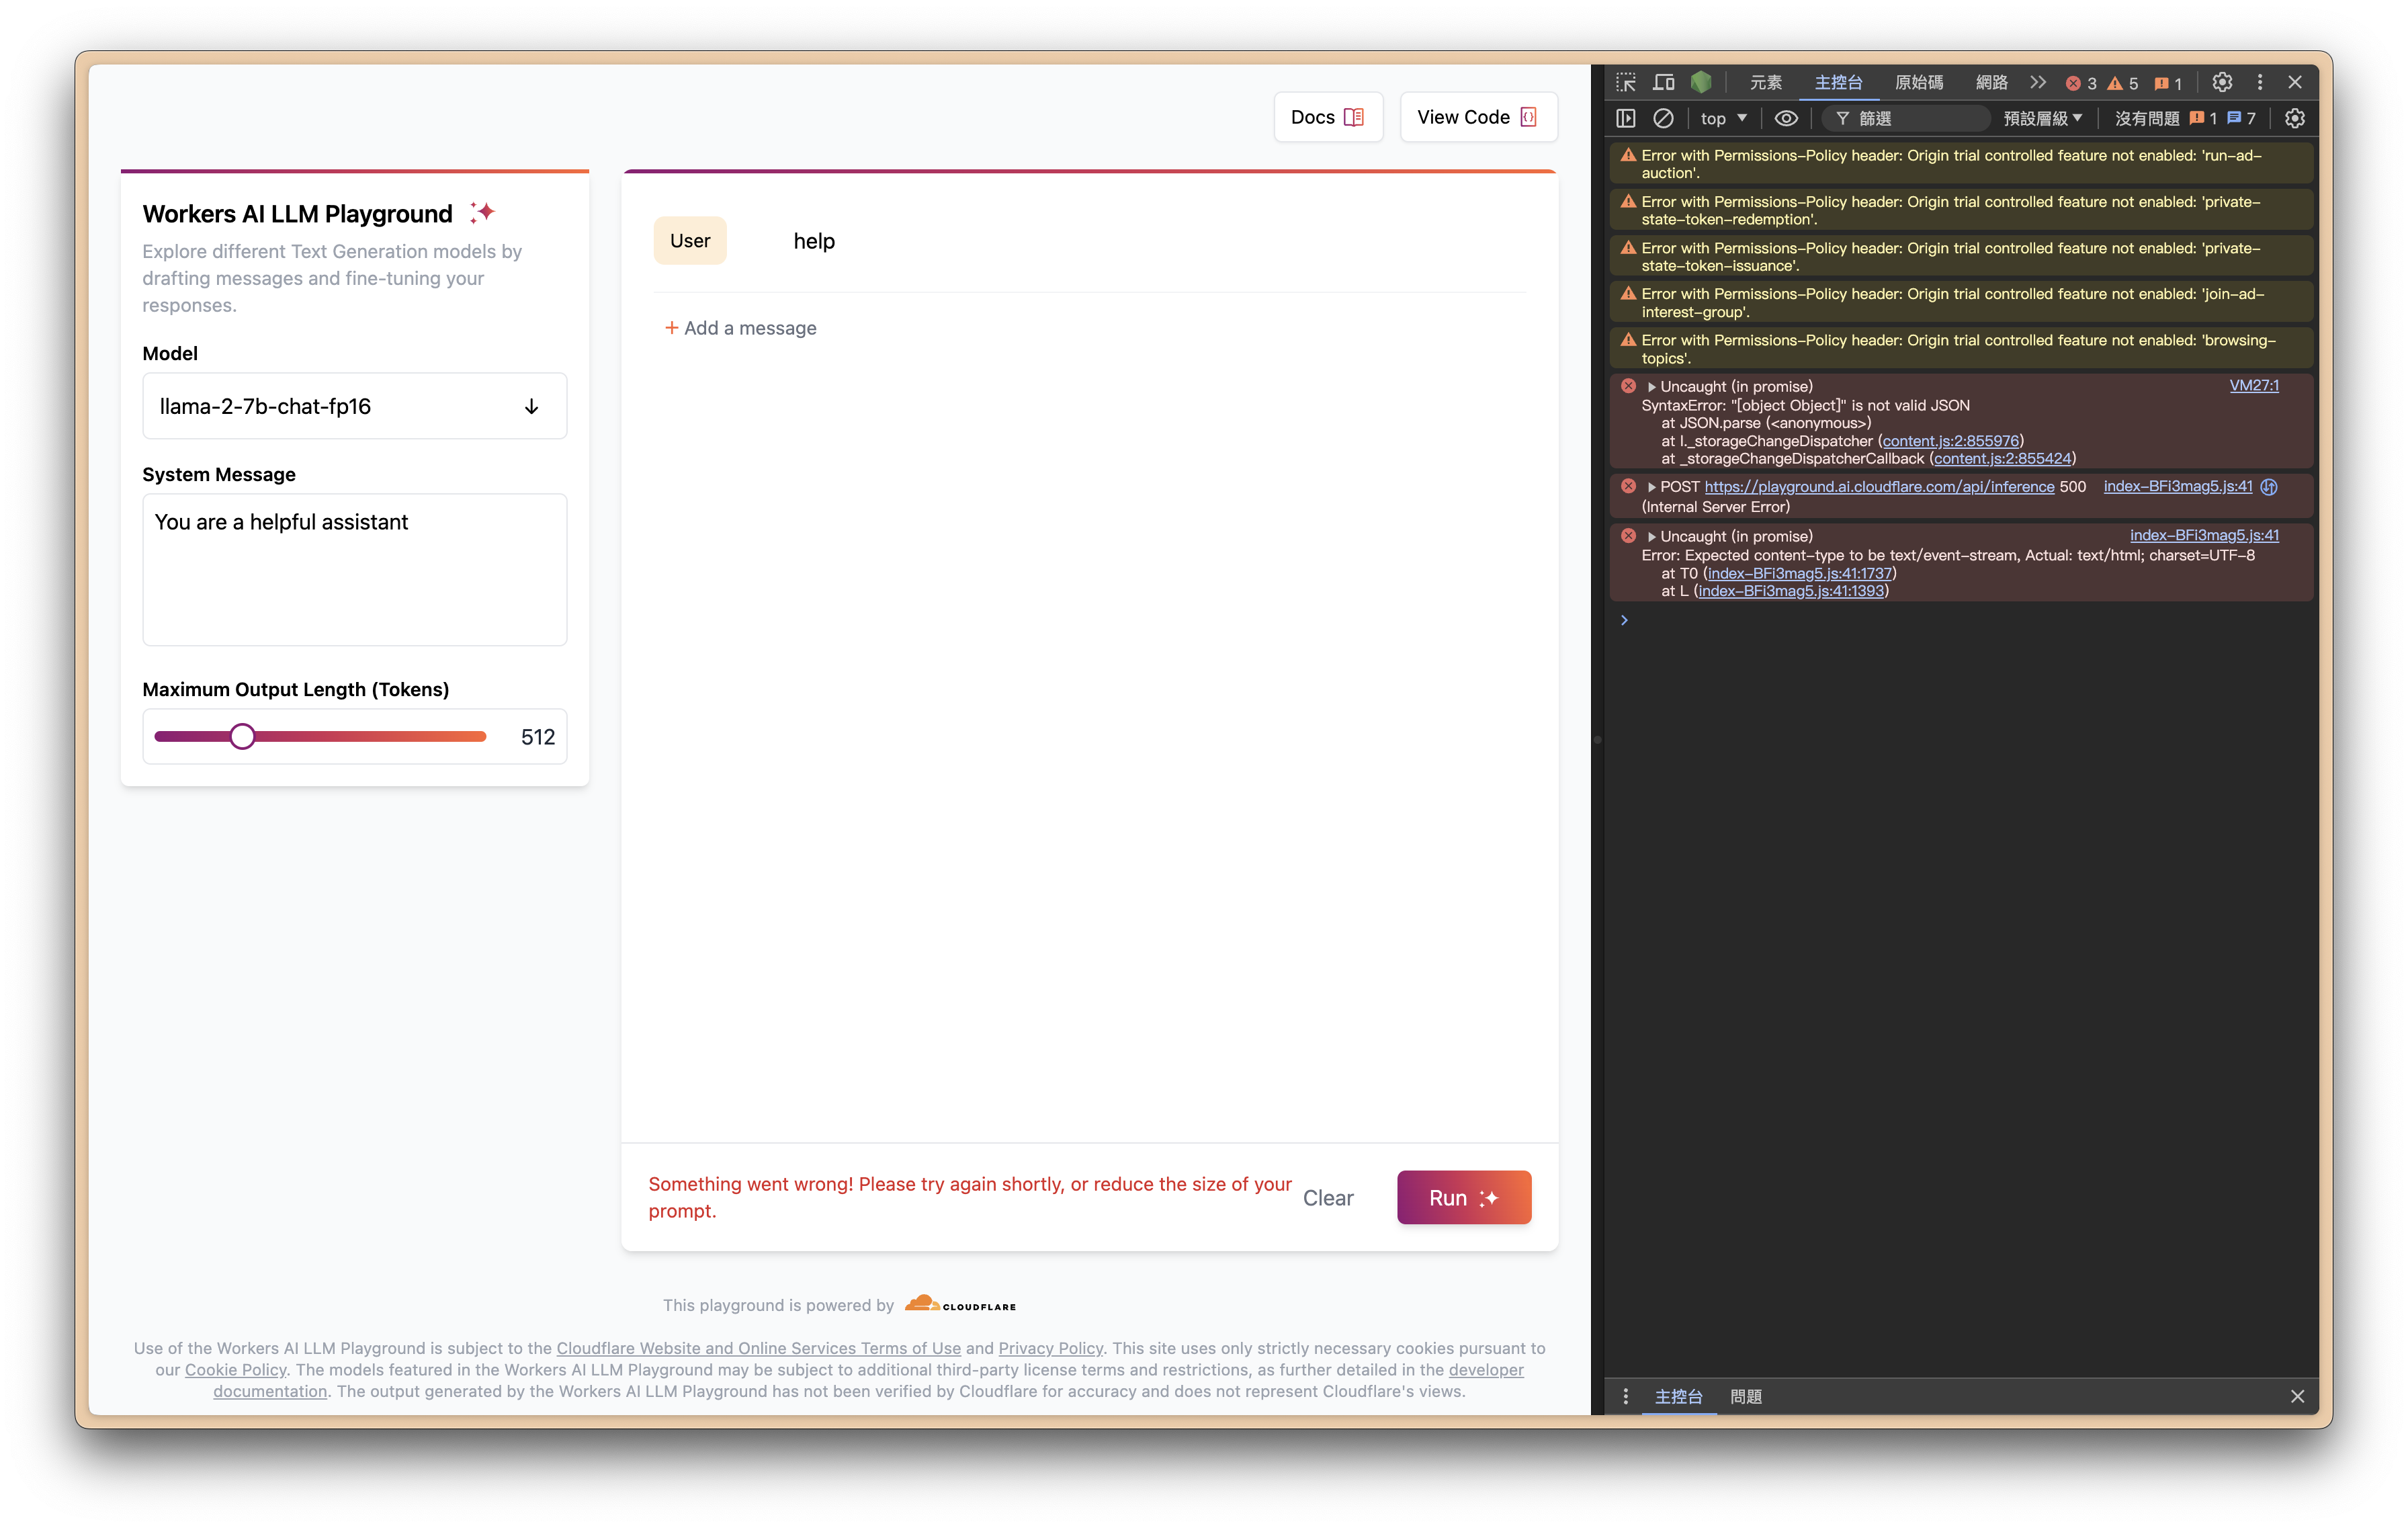Clear console with the circle-slash icon

(1663, 119)
